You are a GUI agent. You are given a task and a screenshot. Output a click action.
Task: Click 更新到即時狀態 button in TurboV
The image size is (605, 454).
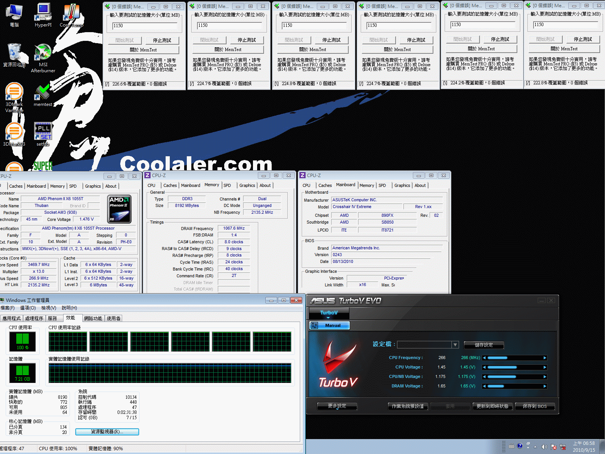[492, 406]
